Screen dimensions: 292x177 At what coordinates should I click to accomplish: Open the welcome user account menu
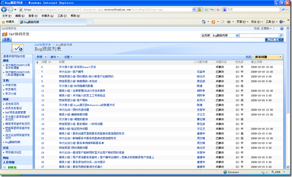click(x=263, y=29)
